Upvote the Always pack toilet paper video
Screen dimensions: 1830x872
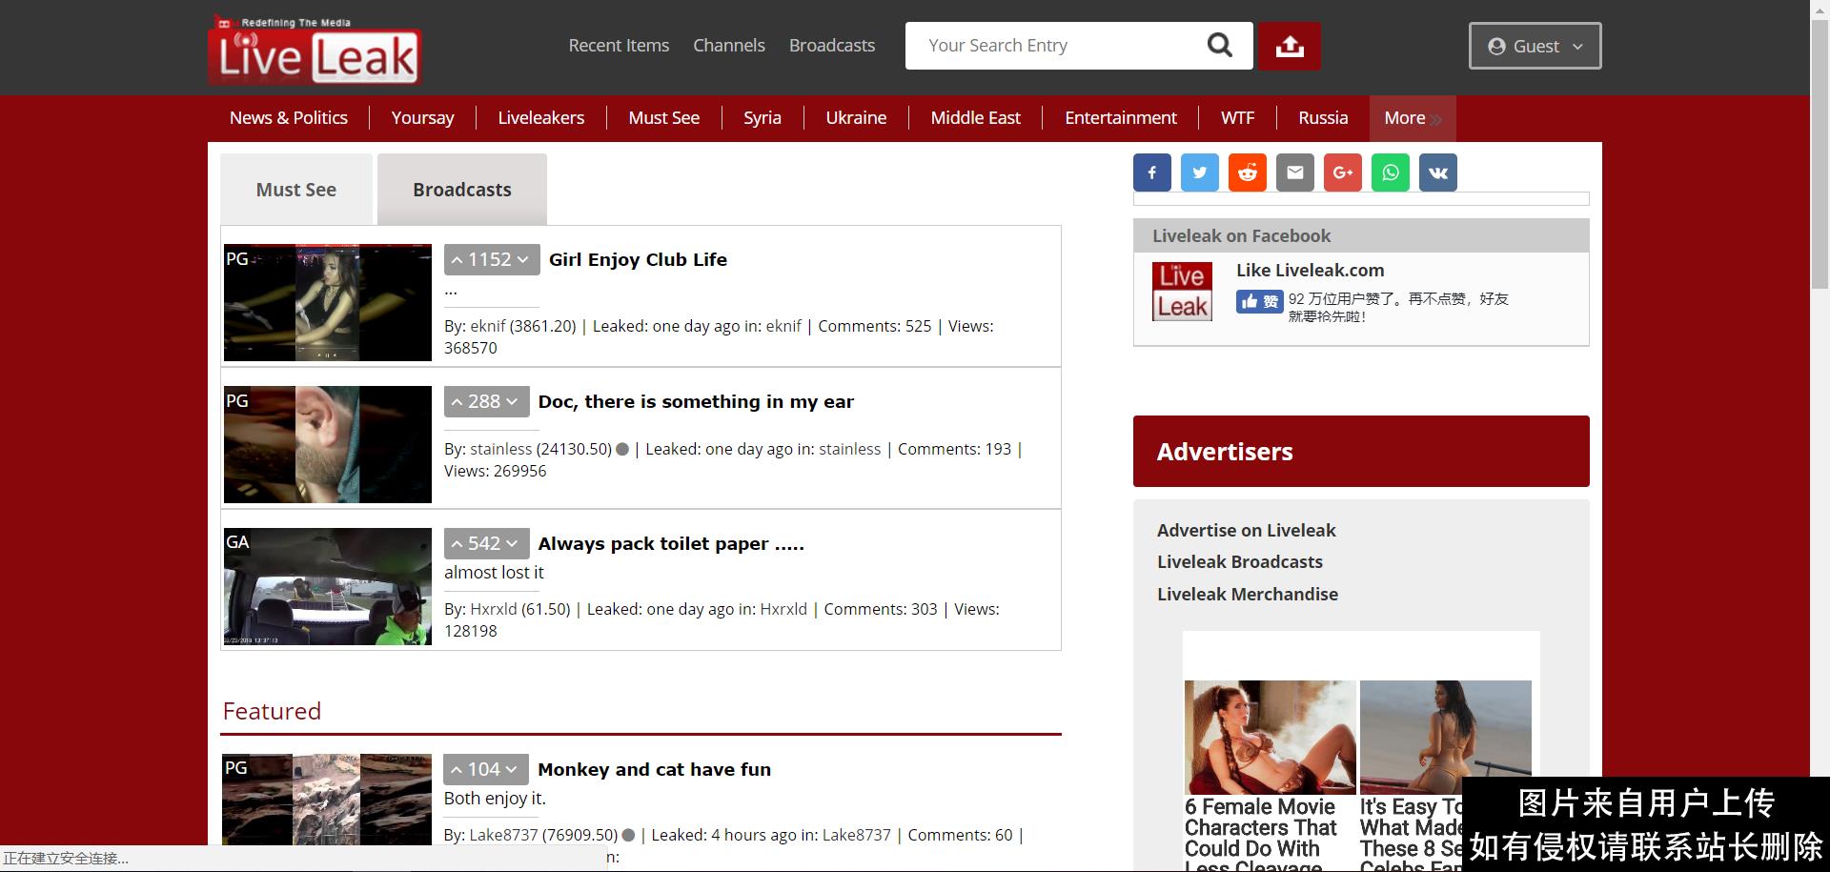coord(457,544)
